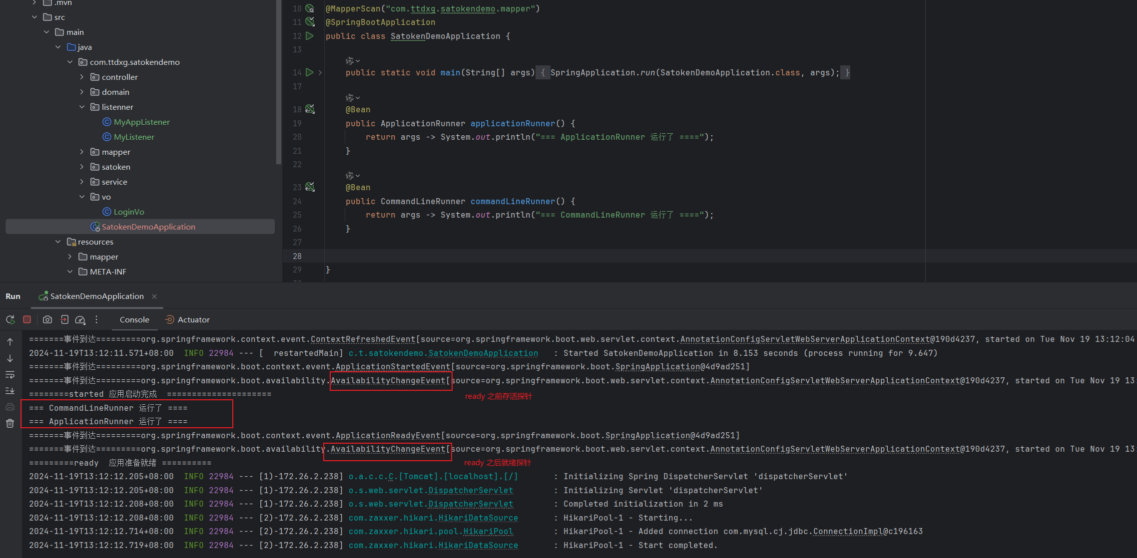Open HikariPool link in console log

(488, 531)
